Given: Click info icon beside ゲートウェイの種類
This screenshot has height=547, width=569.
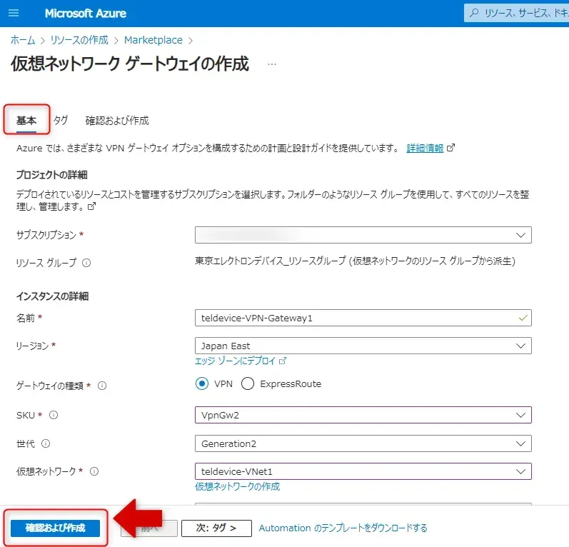Looking at the screenshot, I should pyautogui.click(x=102, y=386).
